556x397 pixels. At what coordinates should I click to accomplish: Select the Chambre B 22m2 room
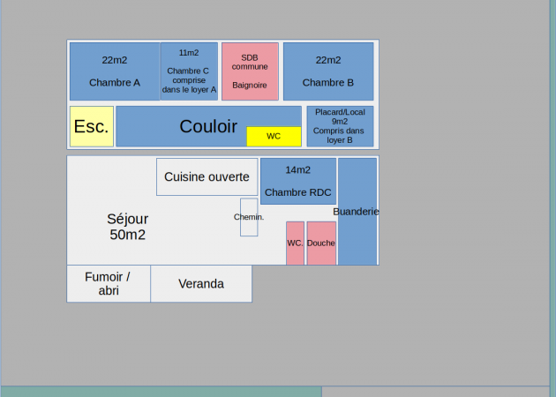coord(328,71)
